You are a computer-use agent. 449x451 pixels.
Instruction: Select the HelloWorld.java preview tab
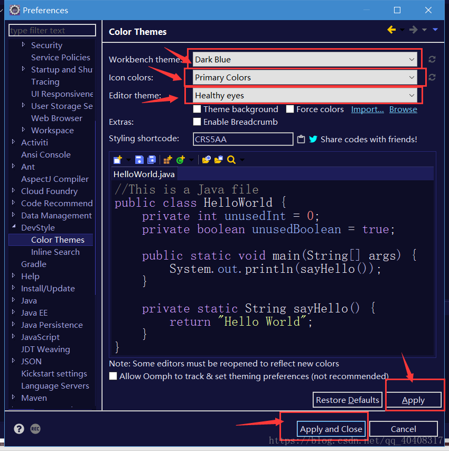point(144,174)
